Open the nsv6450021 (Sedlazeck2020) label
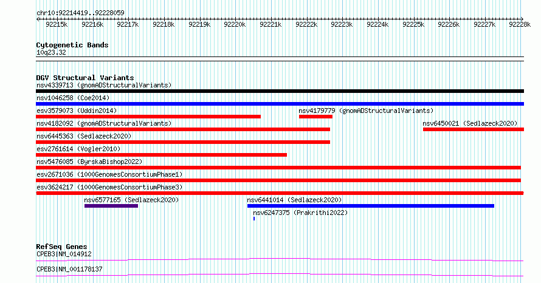Screen dimensions: 541x283 (470, 123)
